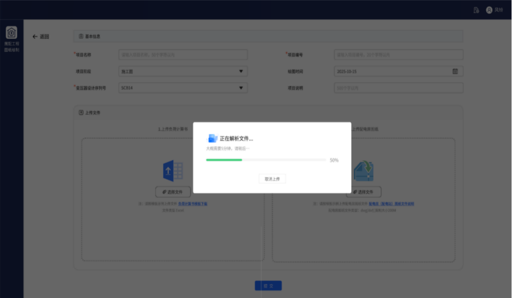Focus the 项目说明 input field
512x298 pixels.
(x=398, y=88)
